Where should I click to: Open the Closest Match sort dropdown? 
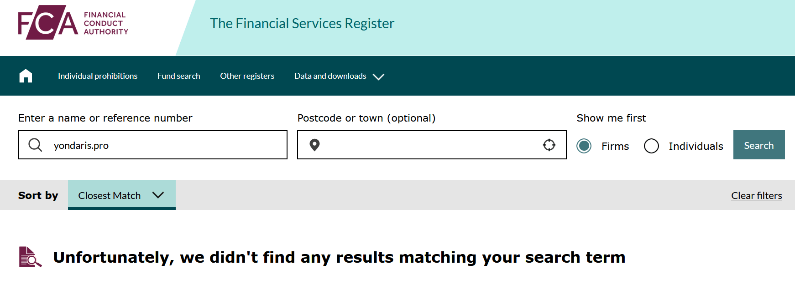(x=122, y=195)
